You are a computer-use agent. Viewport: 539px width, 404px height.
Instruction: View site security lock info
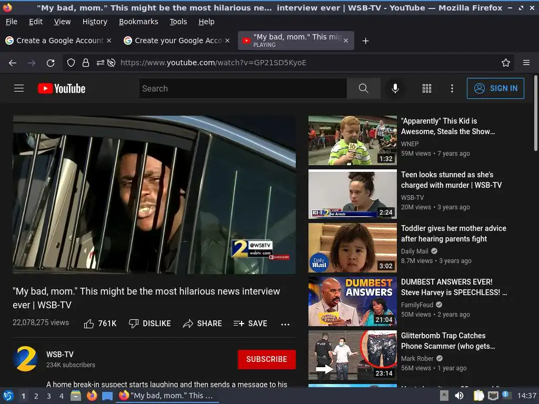point(86,63)
